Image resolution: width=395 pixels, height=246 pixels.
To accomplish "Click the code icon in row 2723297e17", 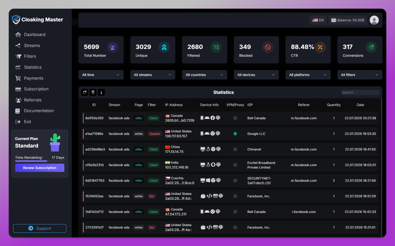I will point(209,227).
